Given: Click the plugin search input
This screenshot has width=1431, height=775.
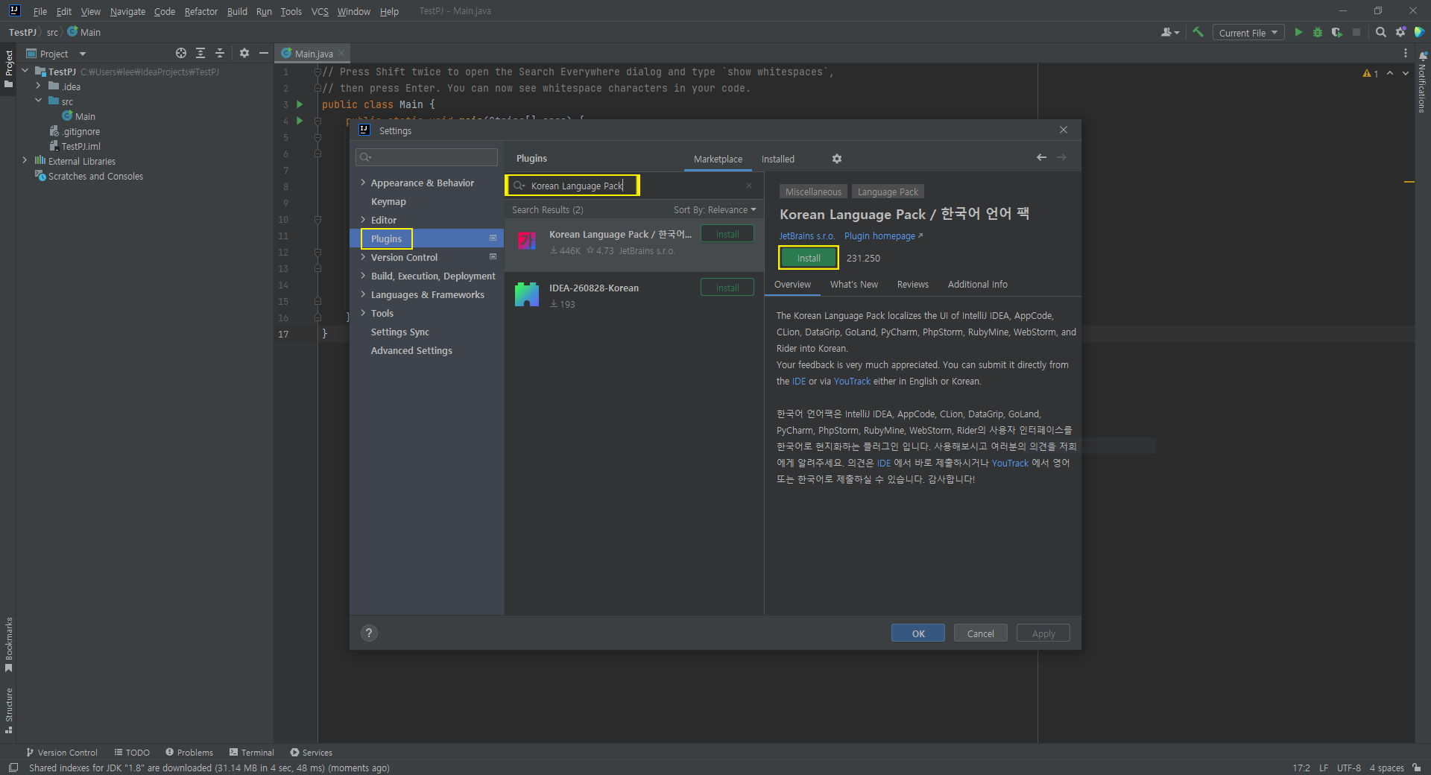Looking at the screenshot, I should 634,186.
